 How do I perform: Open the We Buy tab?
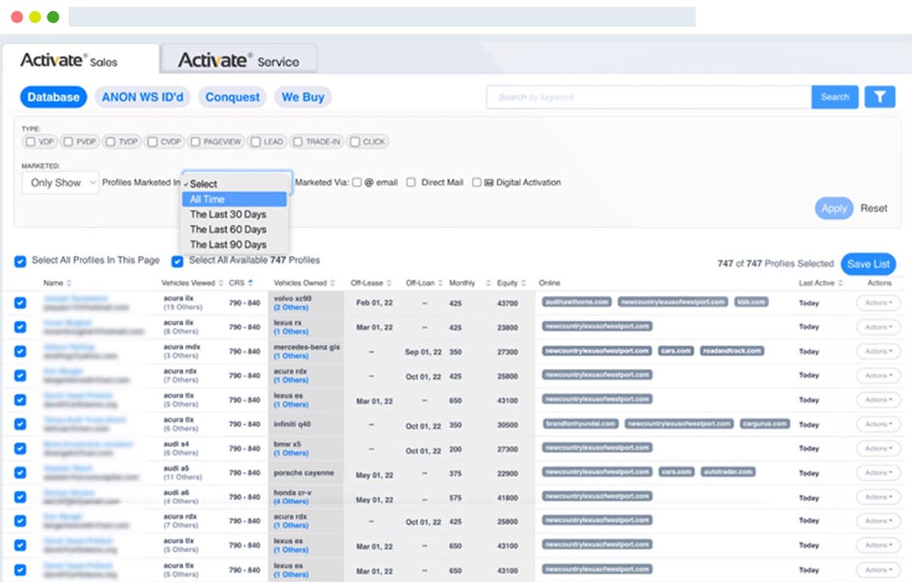(x=303, y=97)
